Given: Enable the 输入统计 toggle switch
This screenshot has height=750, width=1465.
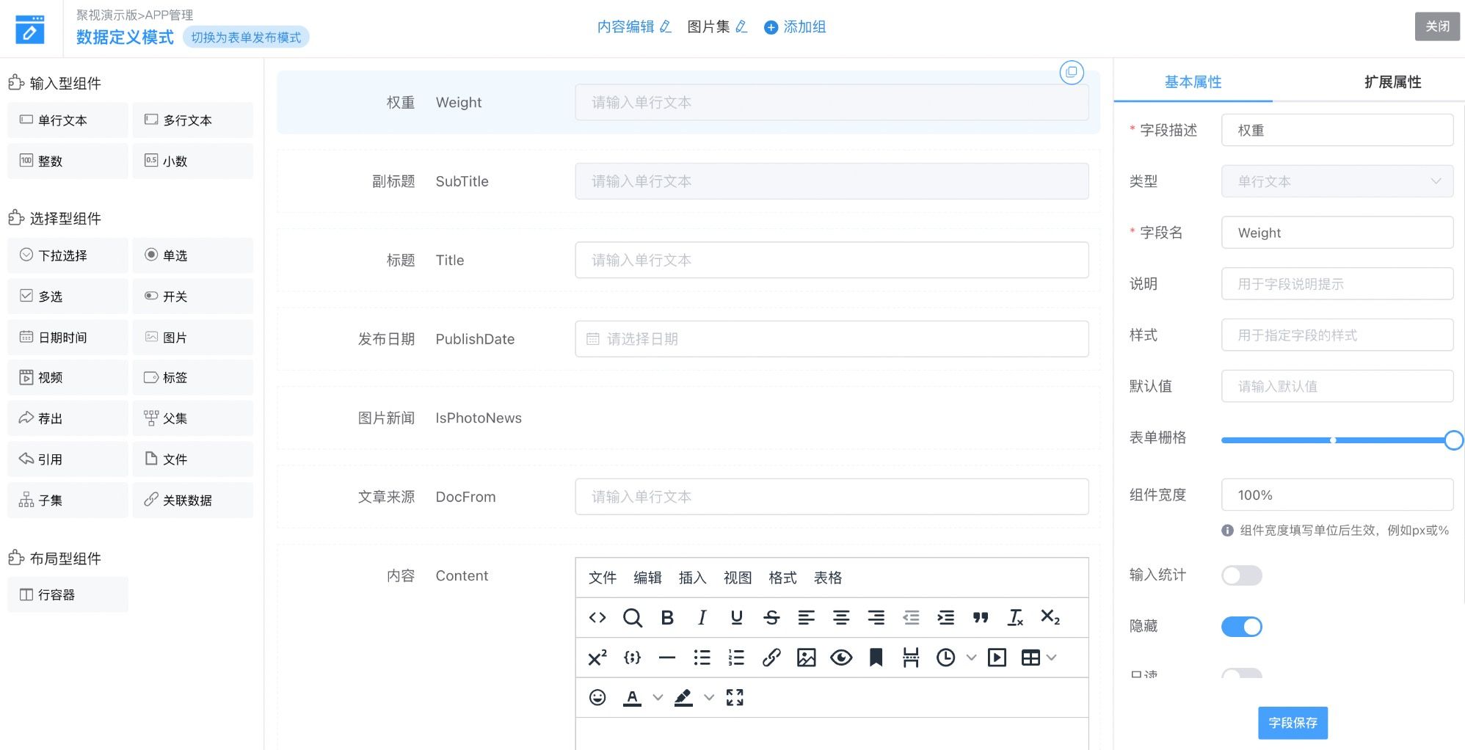Looking at the screenshot, I should pos(1241,575).
